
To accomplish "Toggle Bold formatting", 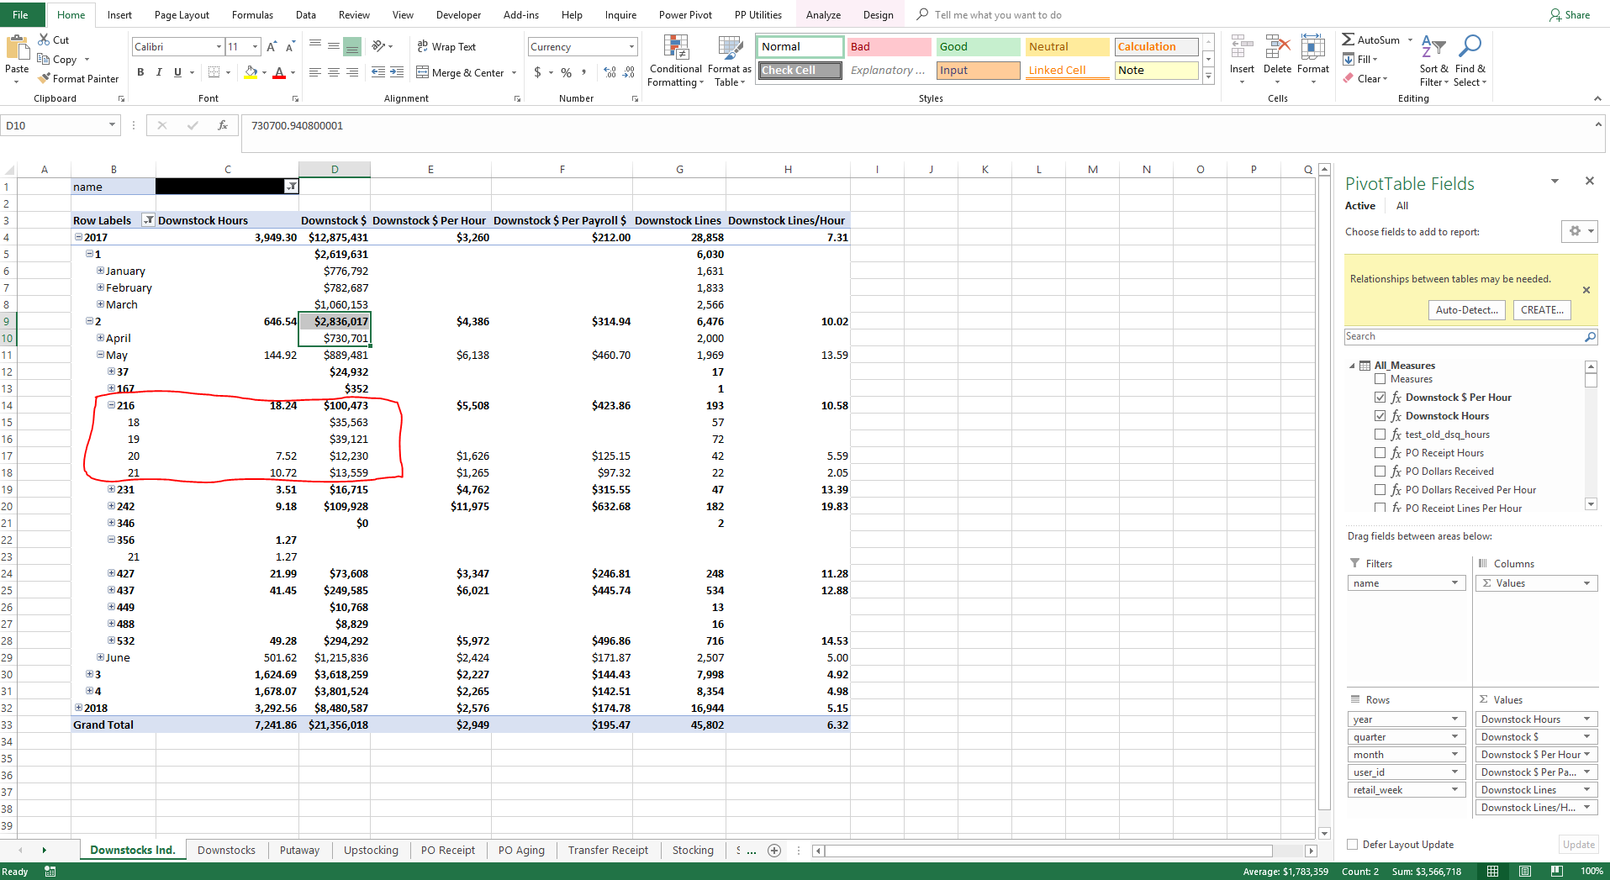I will coord(140,72).
